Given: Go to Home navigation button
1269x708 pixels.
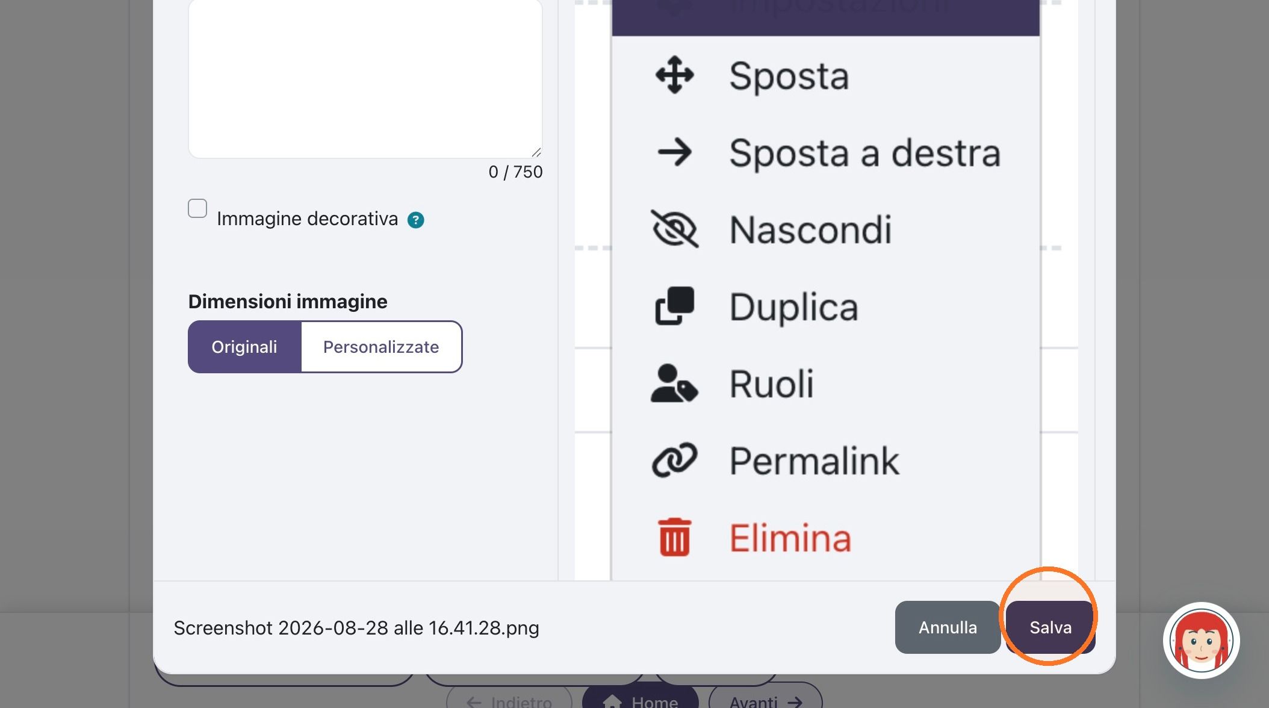Looking at the screenshot, I should (640, 698).
